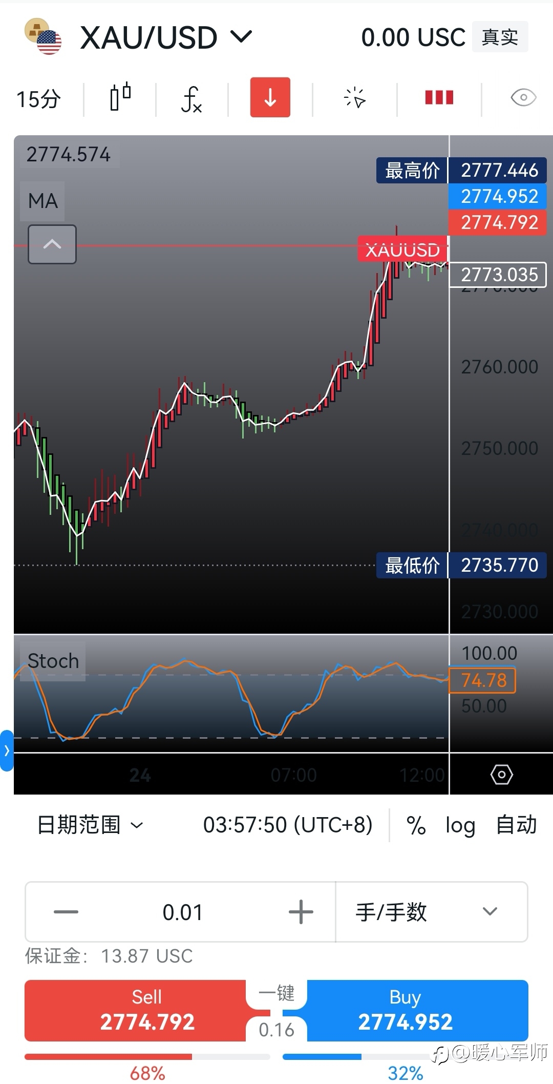Image resolution: width=553 pixels, height=1084 pixels.
Task: Click the 保证金 13.87 USC margin text
Action: coord(109,956)
